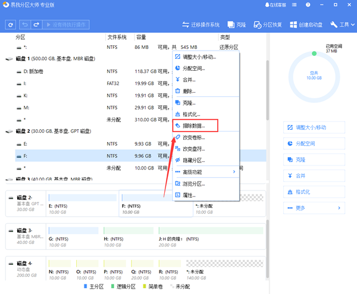The width and height of the screenshot is (357, 294).
Task: Select Q: (NTFS) 20.00 GB block
Action: tap(142, 270)
